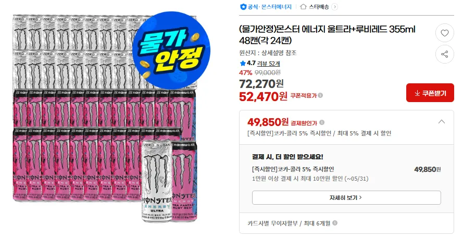The height and width of the screenshot is (238, 463).
Task: Open the 리뷰 52개 reviews link
Action: (x=269, y=63)
